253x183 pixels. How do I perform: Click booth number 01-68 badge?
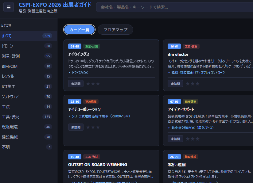(75, 46)
